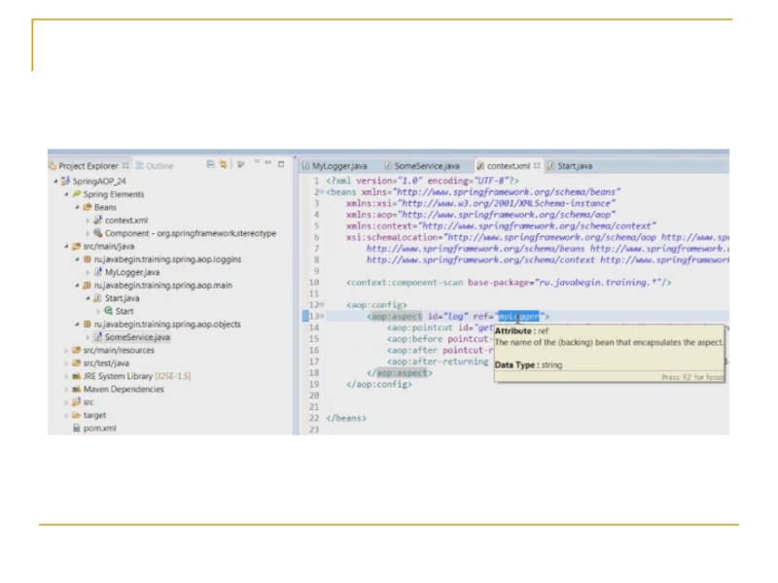Close the context.xml editor tab
This screenshot has width=778, height=583.
click(537, 166)
